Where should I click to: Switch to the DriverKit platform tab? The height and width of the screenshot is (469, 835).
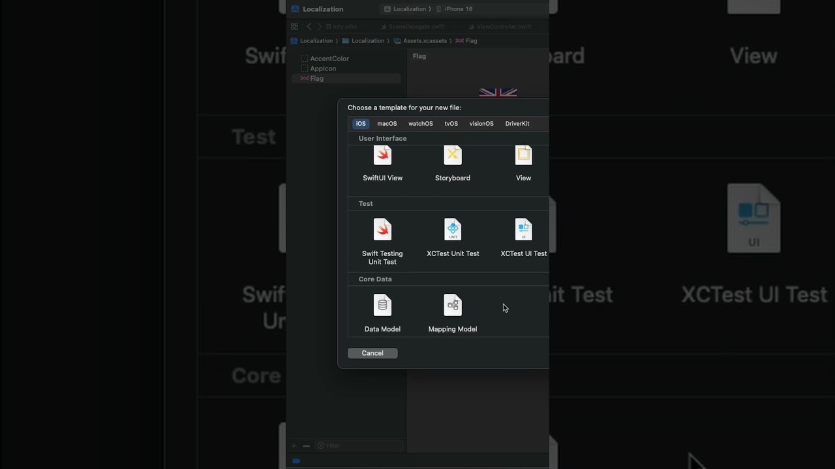[517, 124]
